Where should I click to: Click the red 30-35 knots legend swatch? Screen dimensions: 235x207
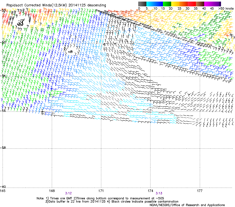tap(192, 4)
